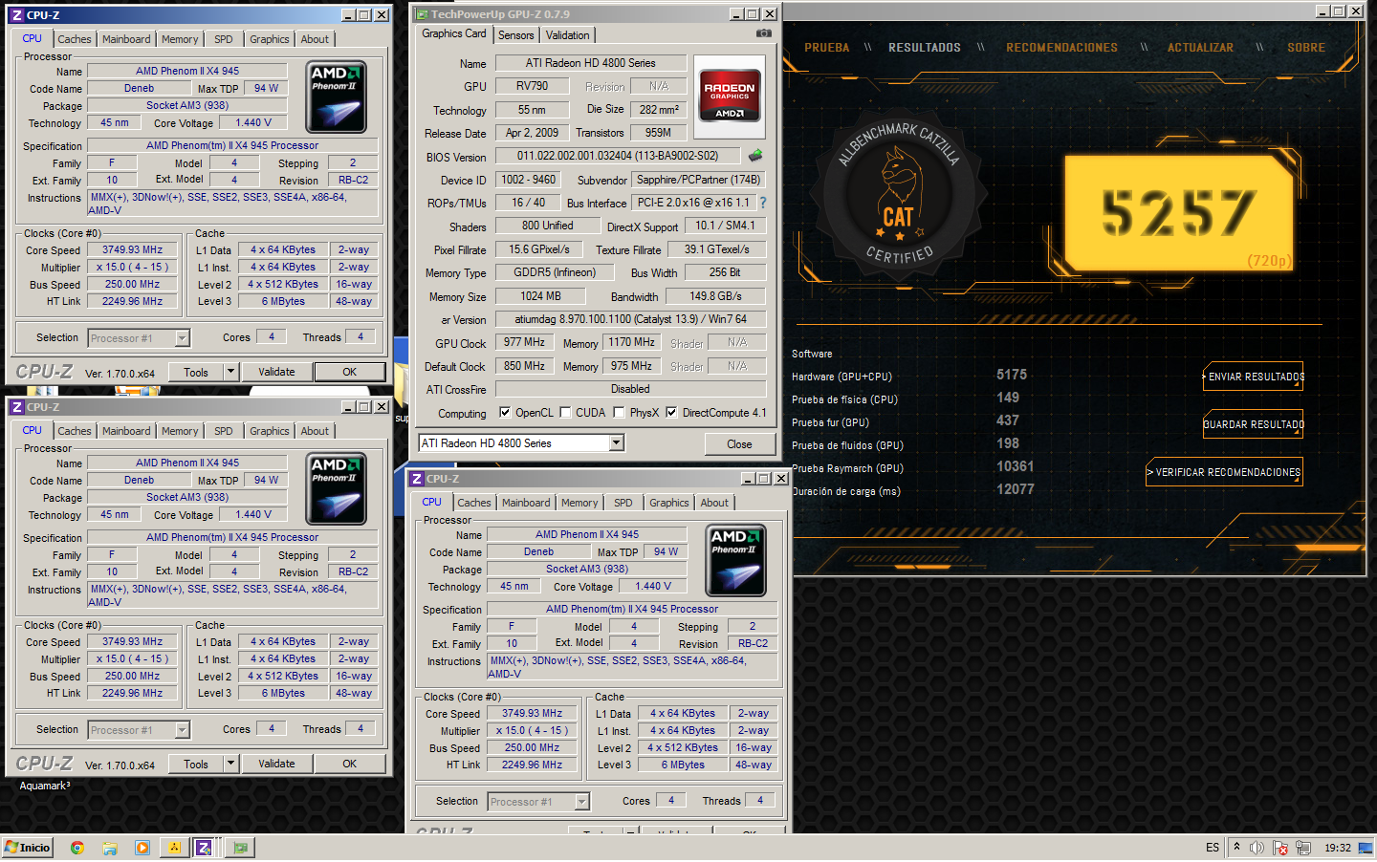Open Google Chrome from the taskbar
1377x862 pixels.
[x=77, y=848]
